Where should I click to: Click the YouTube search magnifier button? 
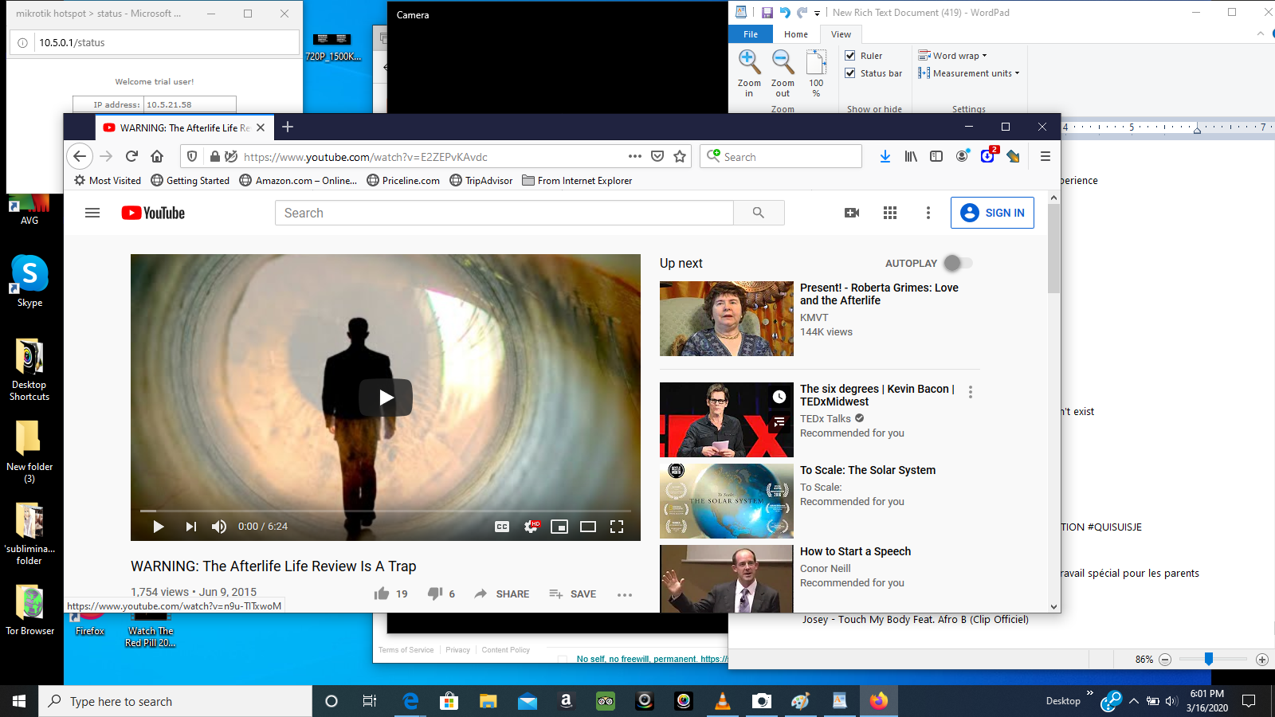click(x=759, y=213)
